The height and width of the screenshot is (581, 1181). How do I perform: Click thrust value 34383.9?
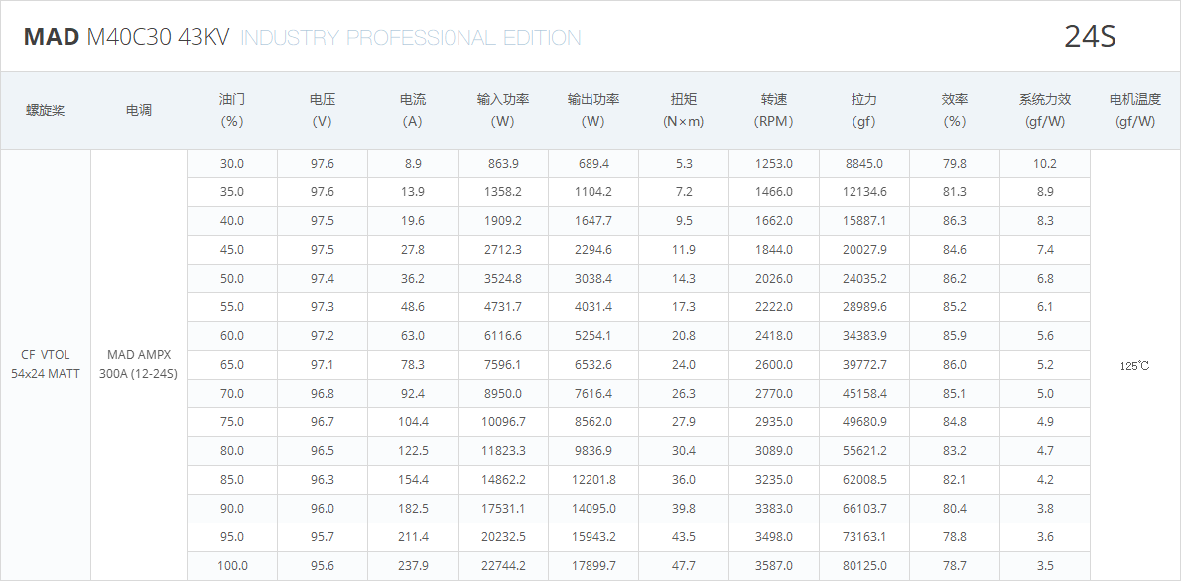click(x=864, y=336)
